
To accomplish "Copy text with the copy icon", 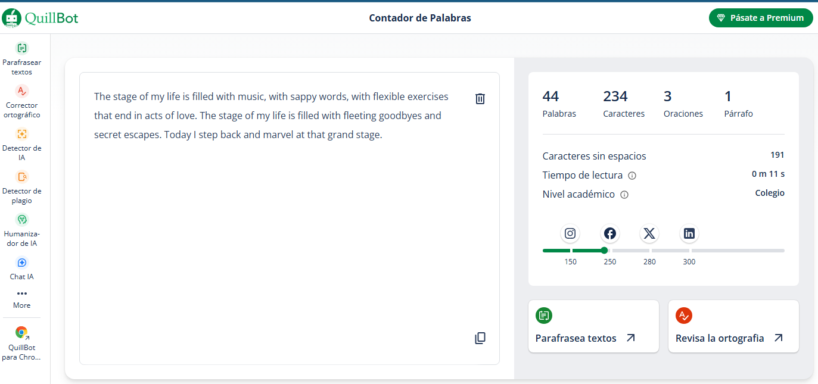I will click(480, 338).
